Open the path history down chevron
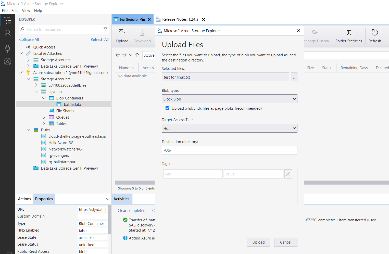Image resolution: width=389 pixels, height=254 pixels. coord(131,55)
